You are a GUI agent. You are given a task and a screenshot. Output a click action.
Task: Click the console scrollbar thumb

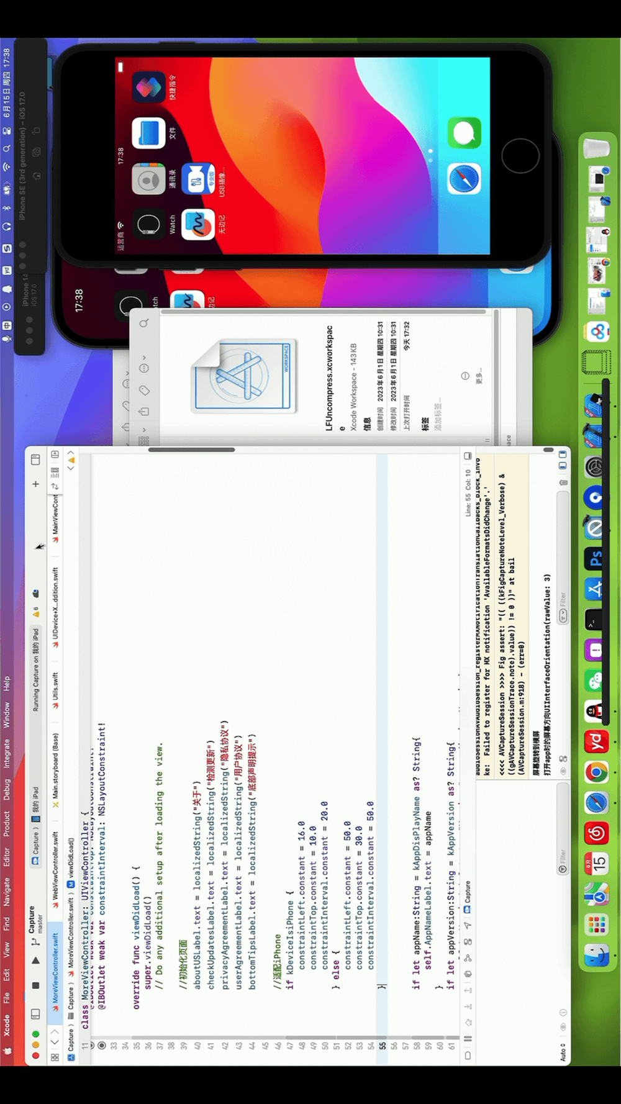[x=548, y=450]
